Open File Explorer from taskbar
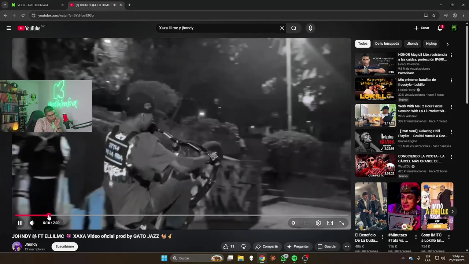Screen dimensions: 469x264 pos(241,258)
